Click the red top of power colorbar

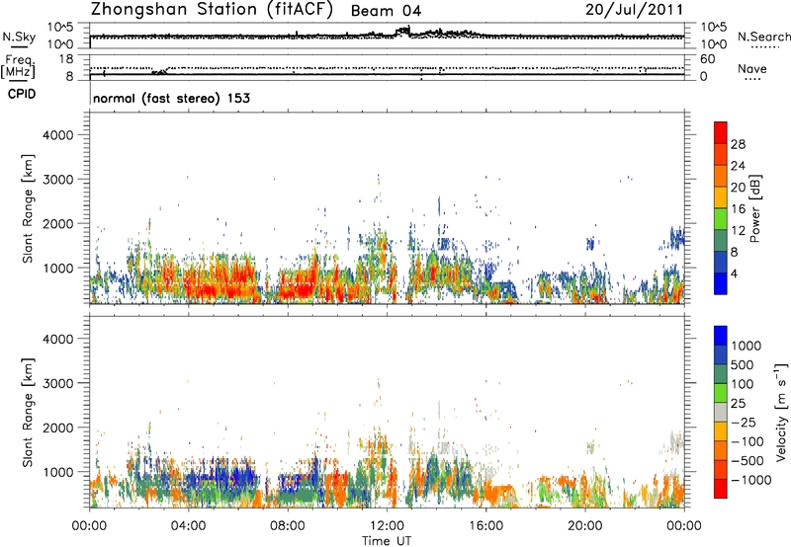click(721, 132)
